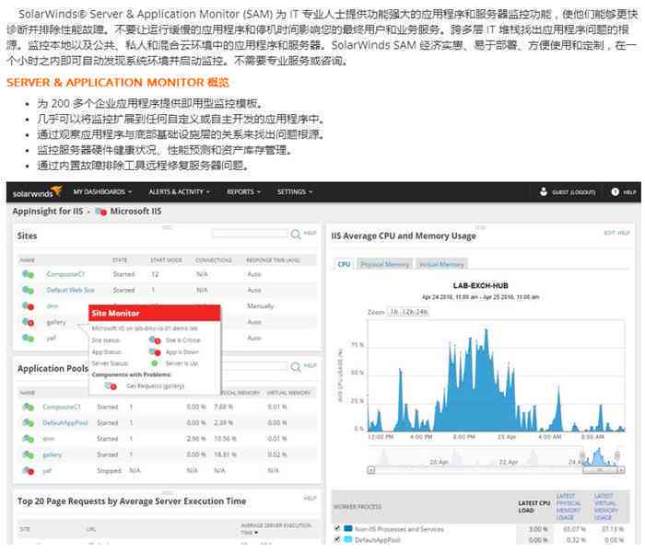The height and width of the screenshot is (552, 645).
Task: Switch to the Virtual Memory tab
Action: coord(441,265)
